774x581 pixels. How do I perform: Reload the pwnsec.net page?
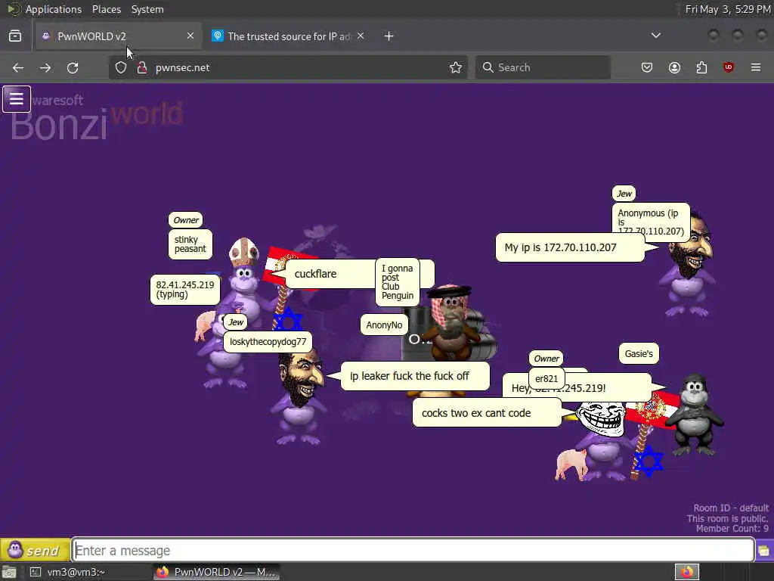point(73,67)
